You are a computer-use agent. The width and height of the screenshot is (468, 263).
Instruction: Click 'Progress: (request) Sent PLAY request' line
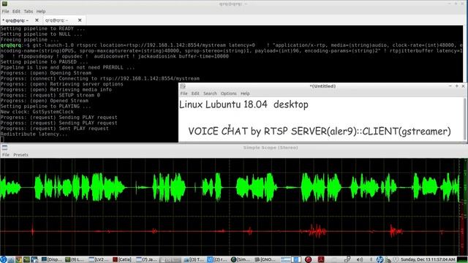54,129
